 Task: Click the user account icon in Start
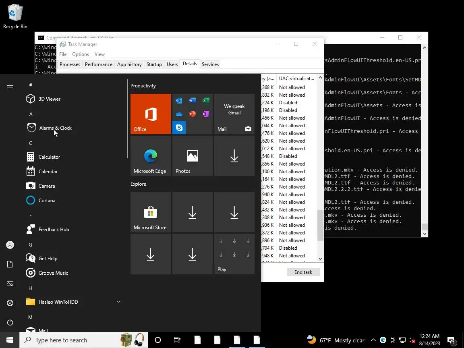[x=10, y=245]
